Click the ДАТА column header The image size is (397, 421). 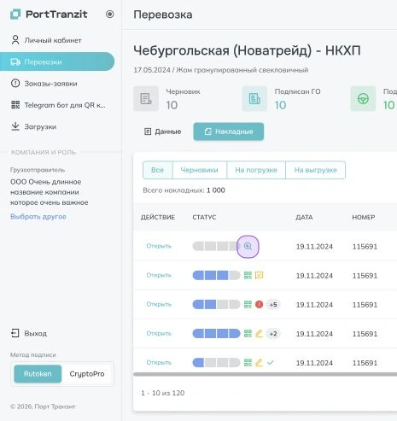pos(304,217)
